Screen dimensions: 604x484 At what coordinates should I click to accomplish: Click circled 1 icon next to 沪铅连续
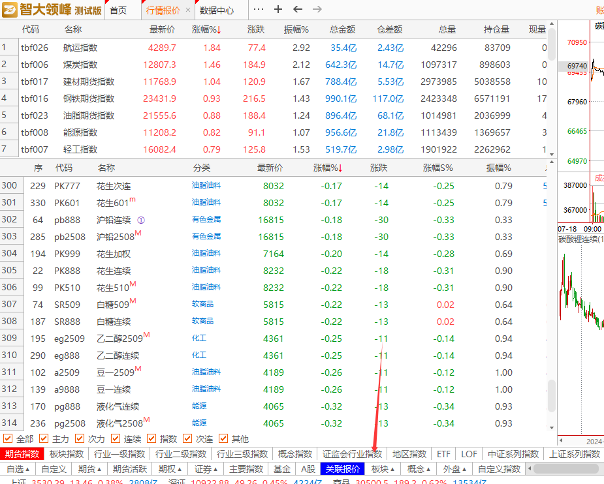click(x=141, y=220)
